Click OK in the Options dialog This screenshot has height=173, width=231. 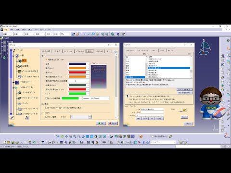pyautogui.click(x=101, y=123)
